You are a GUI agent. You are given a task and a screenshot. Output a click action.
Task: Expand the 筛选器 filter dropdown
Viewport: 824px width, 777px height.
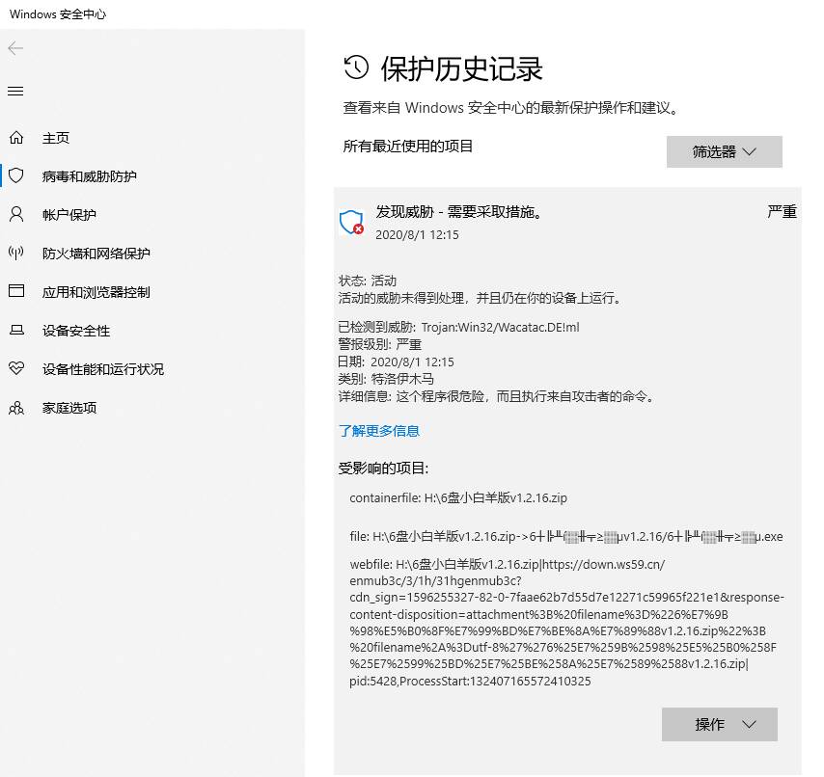tap(725, 151)
